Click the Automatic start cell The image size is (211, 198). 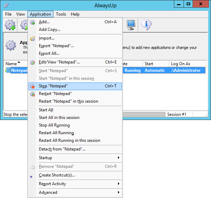coord(155,70)
